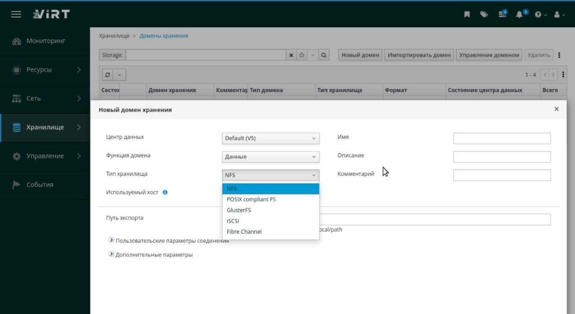Image resolution: width=575 pixels, height=314 pixels.
Task: Click the tags icon in header
Action: coord(484,14)
